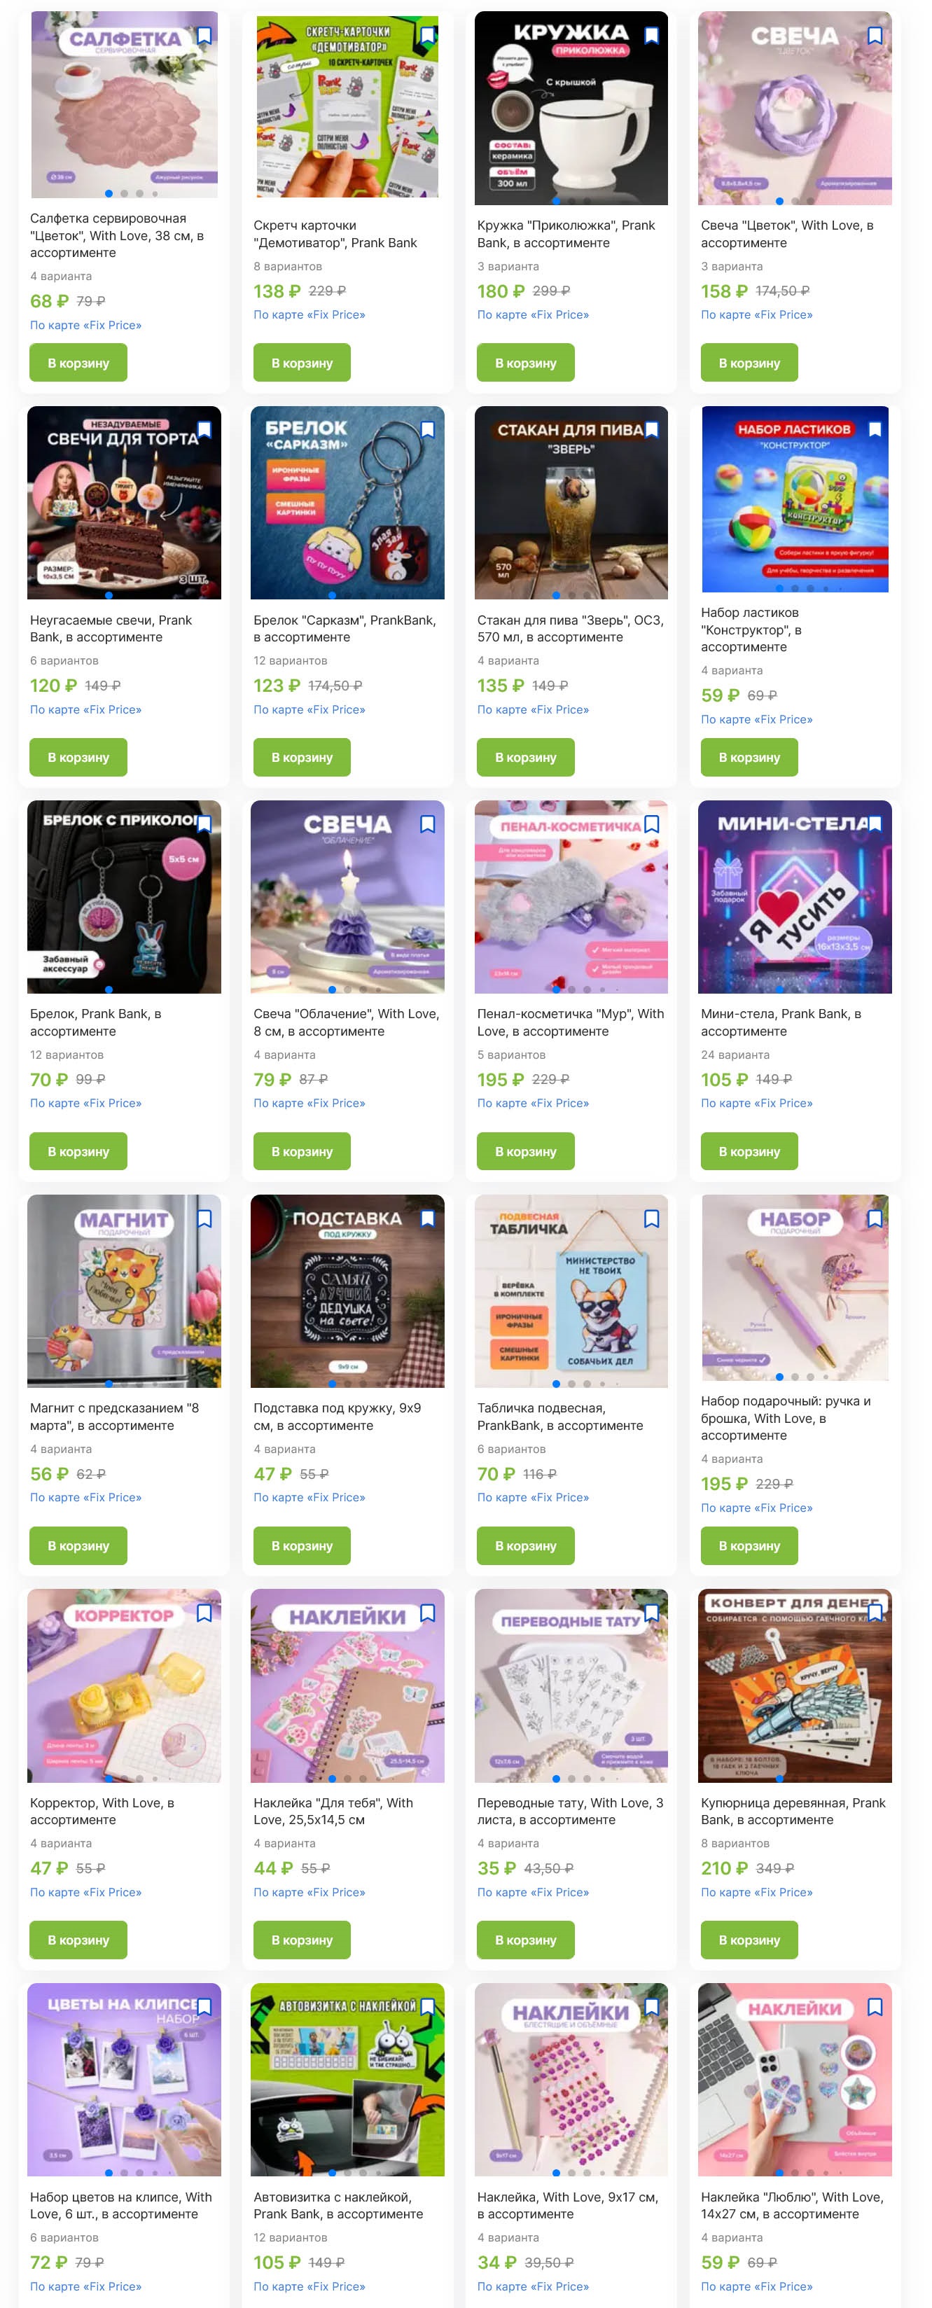The width and height of the screenshot is (932, 2308).
Task: Save Кружка "Приколюжка" to favorites bookmark
Action: click(x=651, y=36)
